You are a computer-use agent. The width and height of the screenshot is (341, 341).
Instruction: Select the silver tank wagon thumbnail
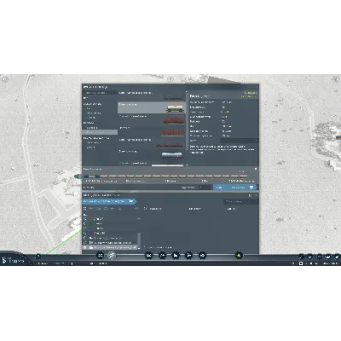click(x=172, y=155)
